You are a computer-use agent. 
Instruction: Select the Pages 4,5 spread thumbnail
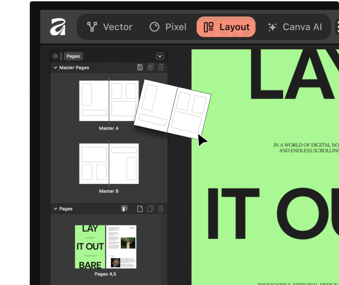pos(105,247)
